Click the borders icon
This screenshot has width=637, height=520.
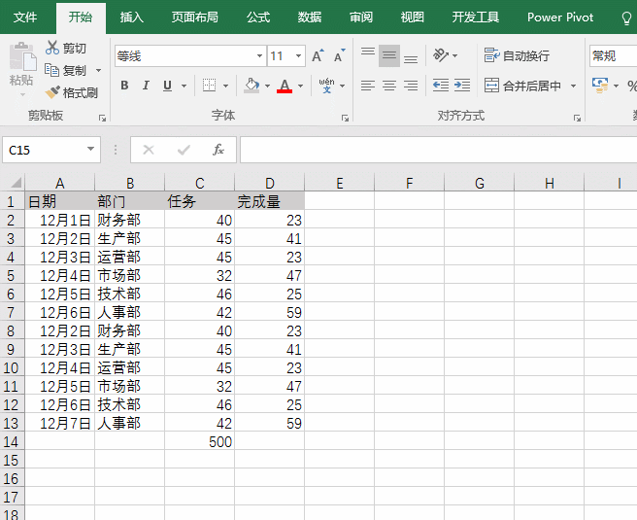[x=209, y=86]
